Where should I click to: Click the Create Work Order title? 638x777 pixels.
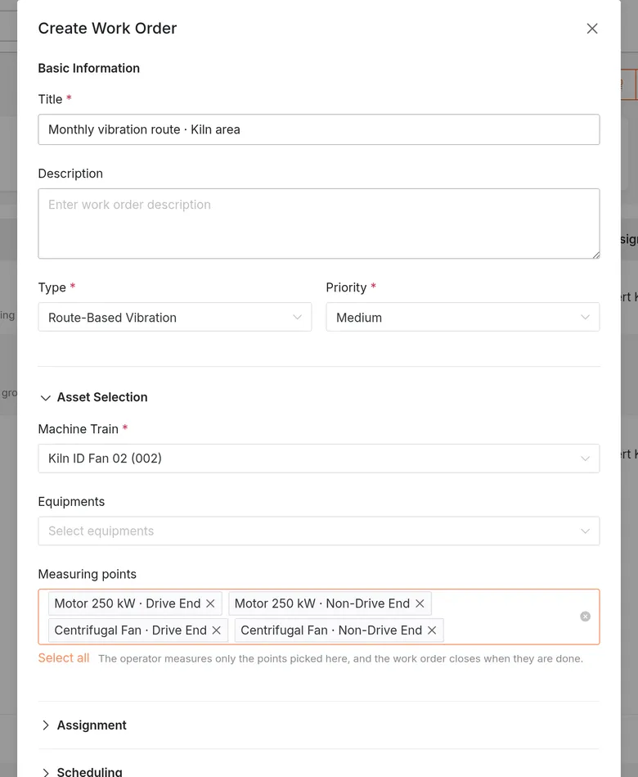pyautogui.click(x=107, y=28)
